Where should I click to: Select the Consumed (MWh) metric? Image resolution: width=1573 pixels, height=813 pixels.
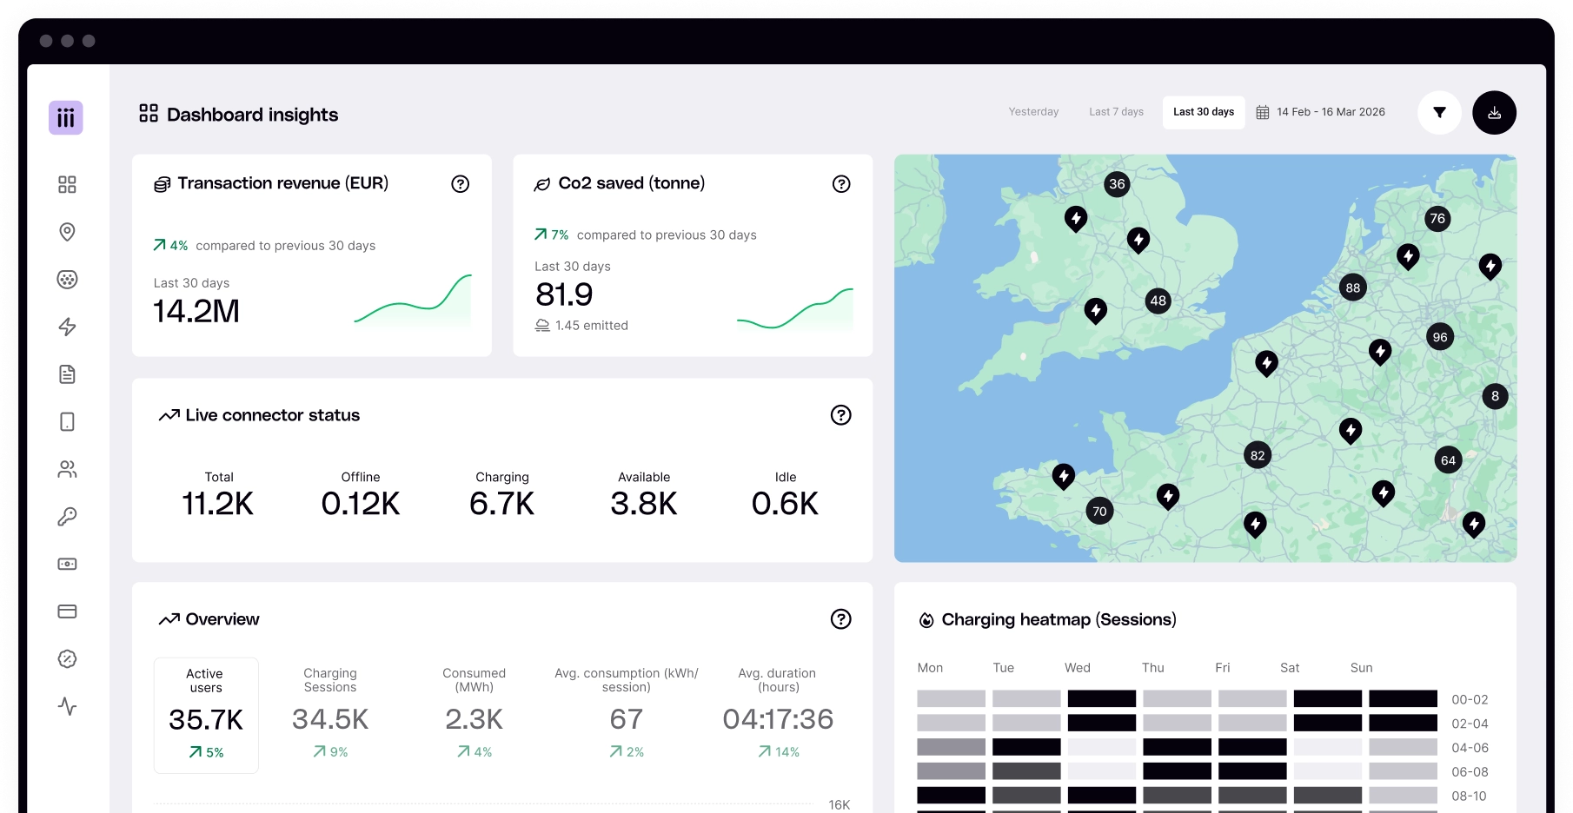pyautogui.click(x=475, y=715)
